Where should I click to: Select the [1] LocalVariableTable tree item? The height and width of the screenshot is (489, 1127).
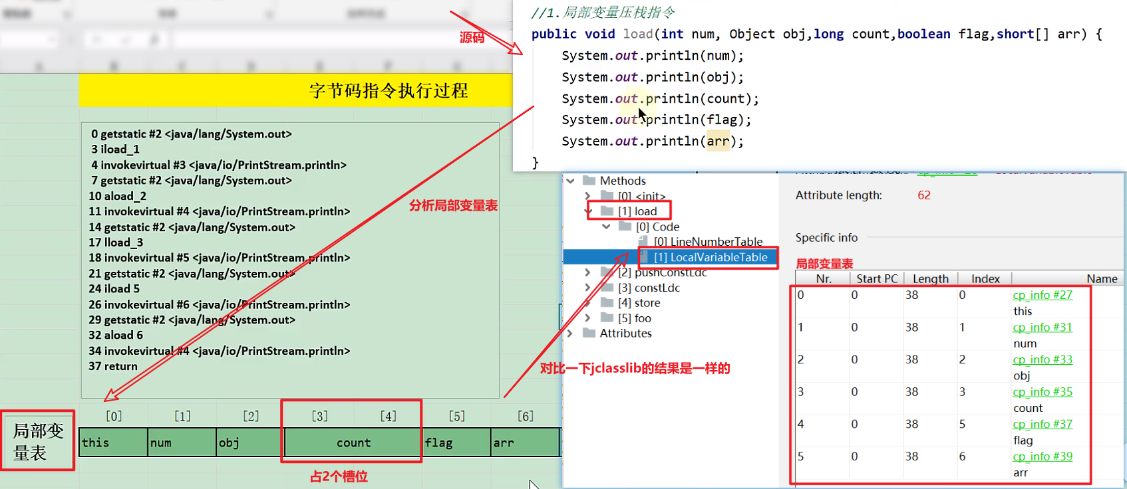[x=711, y=257]
